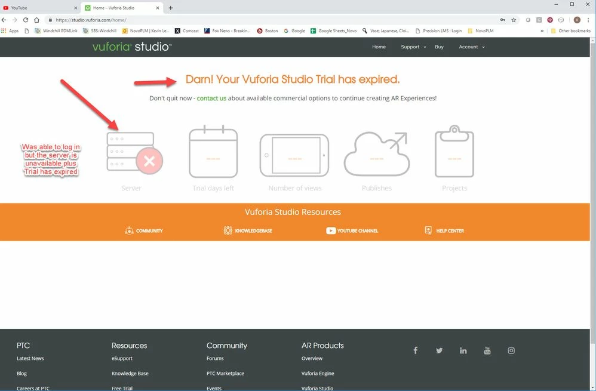The height and width of the screenshot is (391, 596).
Task: Open the YouTube icon in footer
Action: coord(487,350)
